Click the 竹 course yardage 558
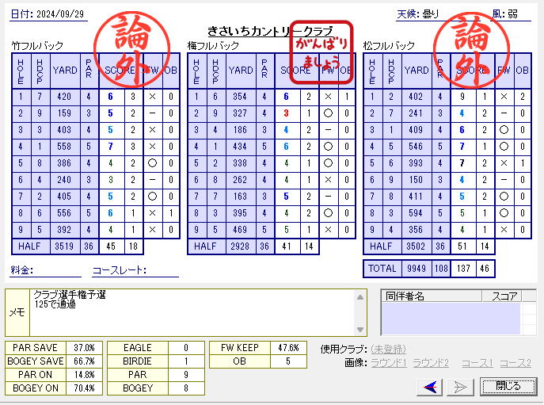Image resolution: width=544 pixels, height=405 pixels. point(64,147)
